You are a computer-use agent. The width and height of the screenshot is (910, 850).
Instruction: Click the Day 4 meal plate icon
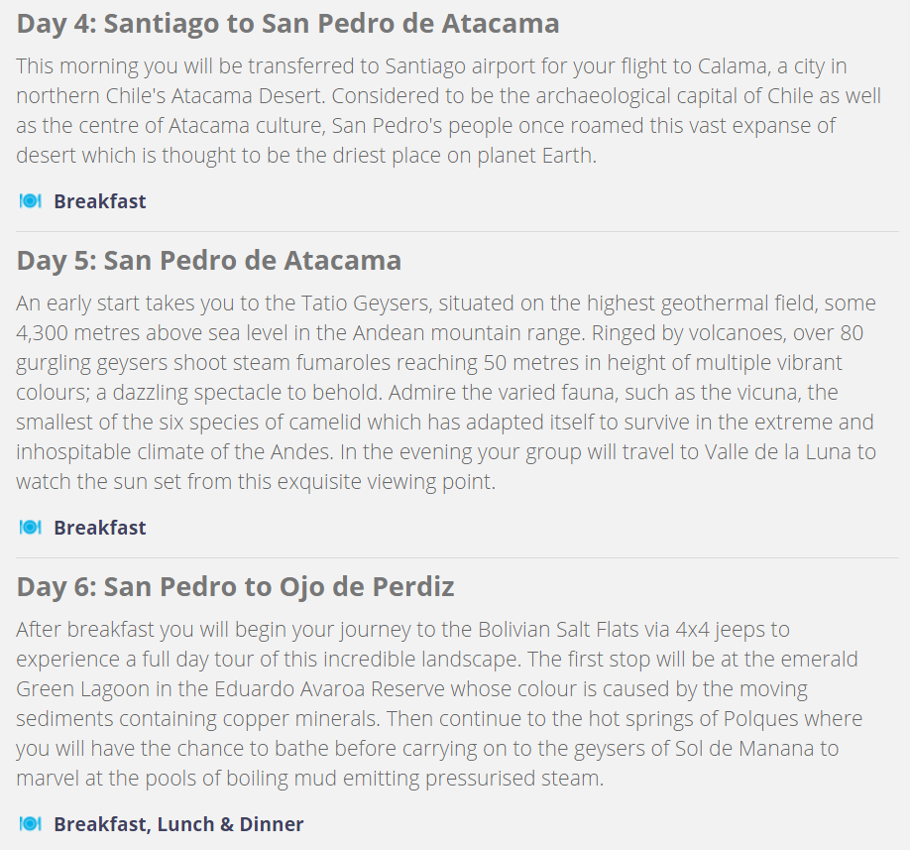pyautogui.click(x=30, y=201)
